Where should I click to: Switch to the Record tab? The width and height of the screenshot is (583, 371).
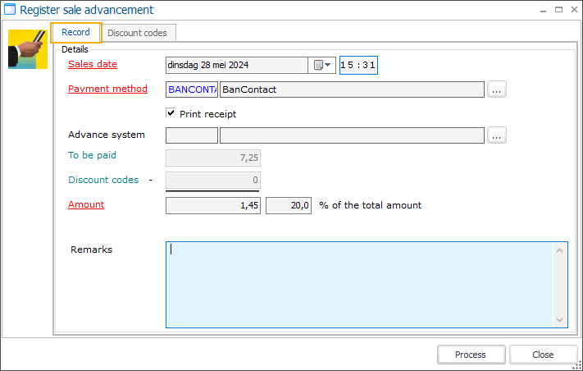pyautogui.click(x=75, y=33)
